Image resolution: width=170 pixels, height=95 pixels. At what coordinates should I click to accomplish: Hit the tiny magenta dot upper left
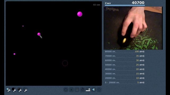click(23, 26)
